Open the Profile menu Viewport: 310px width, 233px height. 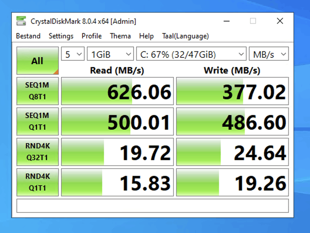[x=91, y=36]
